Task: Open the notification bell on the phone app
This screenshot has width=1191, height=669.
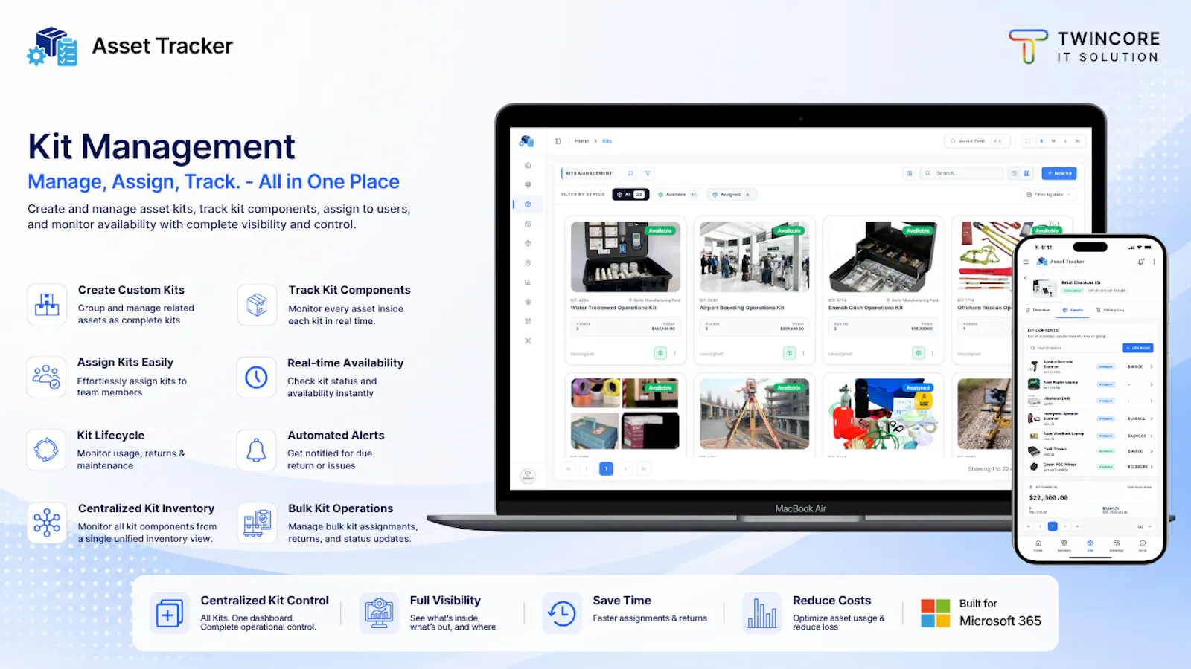Action: 1141,262
